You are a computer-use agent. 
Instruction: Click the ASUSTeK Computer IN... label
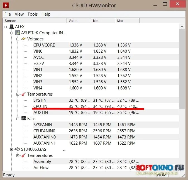click(43, 33)
